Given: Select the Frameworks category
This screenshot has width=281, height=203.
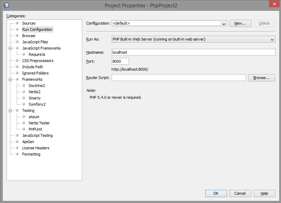Looking at the screenshot, I should point(32,79).
